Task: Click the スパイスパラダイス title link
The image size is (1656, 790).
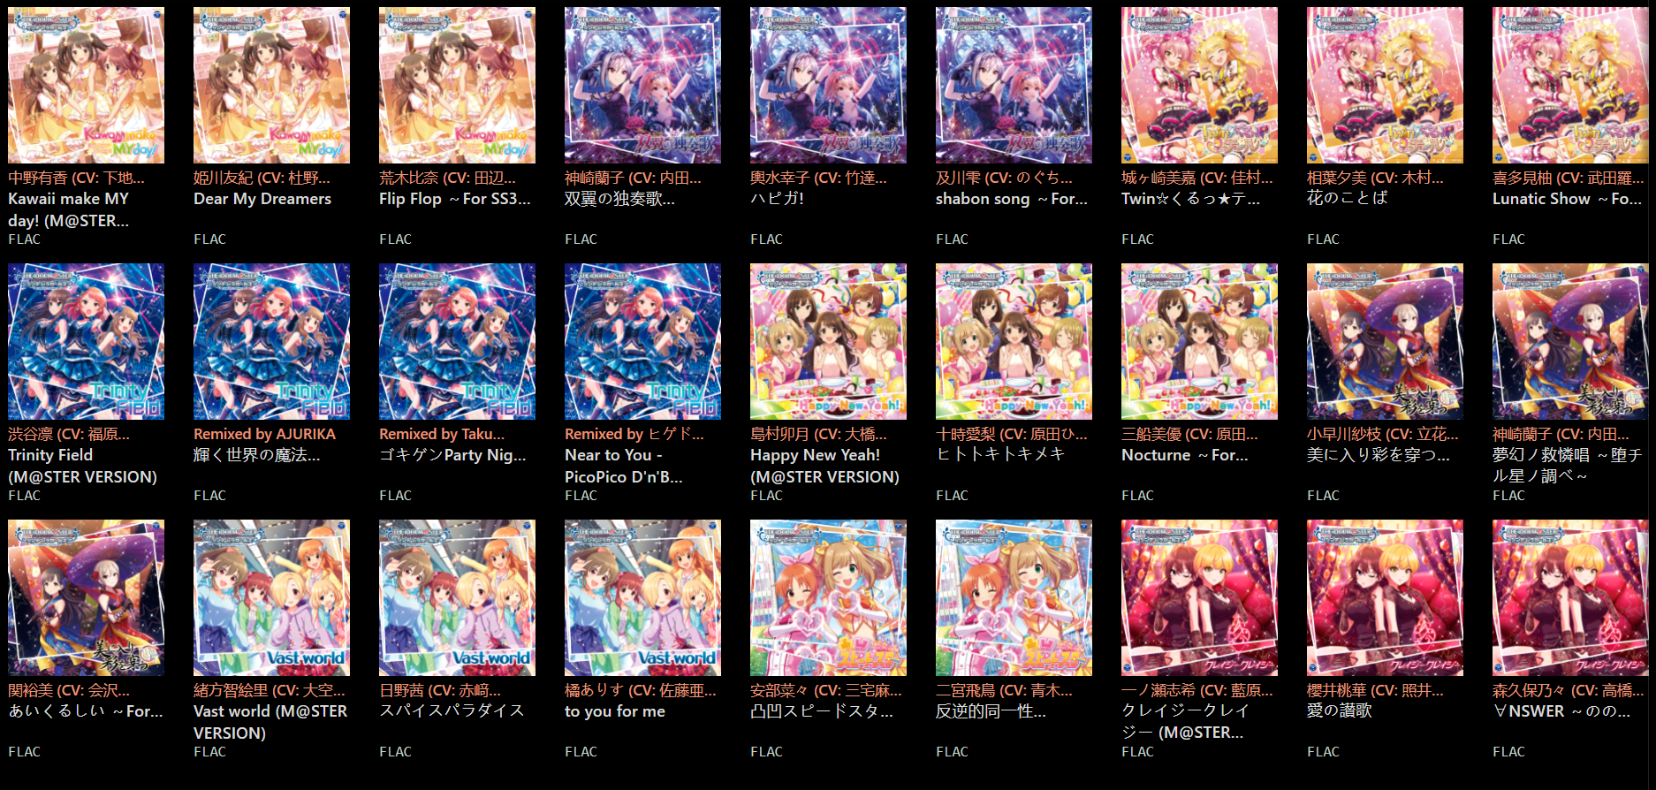Action: [x=452, y=710]
